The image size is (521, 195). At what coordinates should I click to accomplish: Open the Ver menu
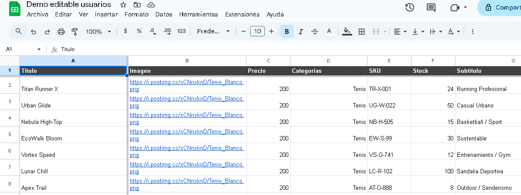(83, 14)
